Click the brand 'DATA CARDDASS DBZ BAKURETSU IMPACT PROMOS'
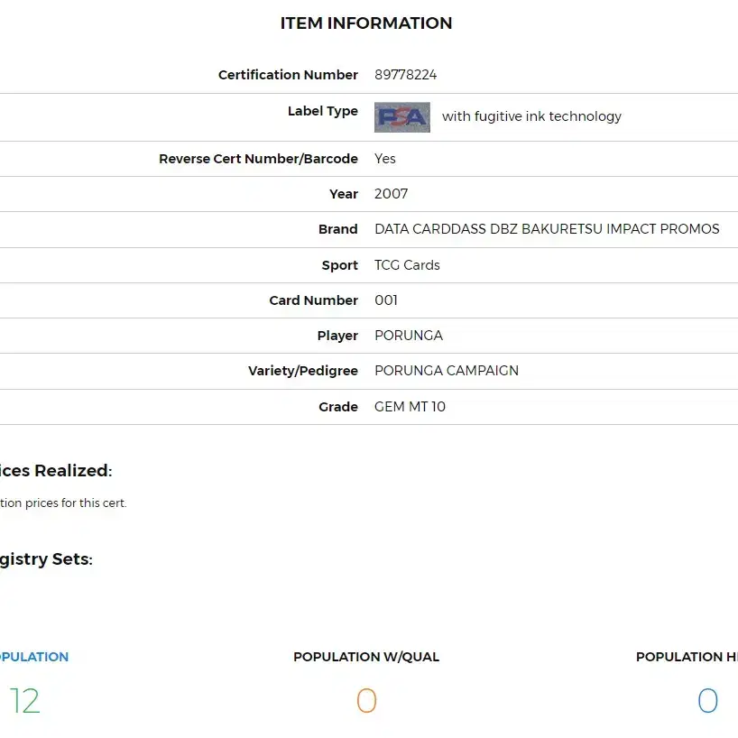 (547, 229)
